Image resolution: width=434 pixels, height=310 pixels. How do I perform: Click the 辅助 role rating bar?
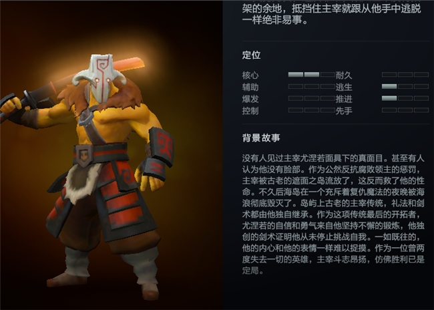[x=311, y=87]
